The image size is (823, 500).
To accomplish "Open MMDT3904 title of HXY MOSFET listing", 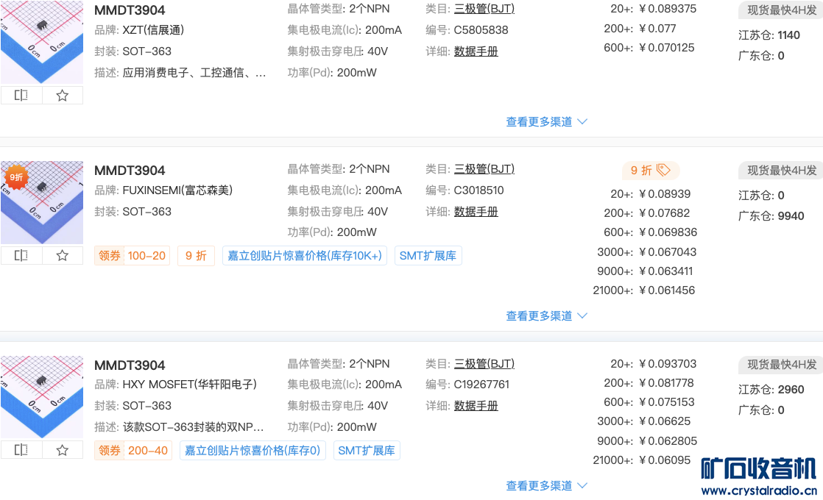I will click(130, 365).
